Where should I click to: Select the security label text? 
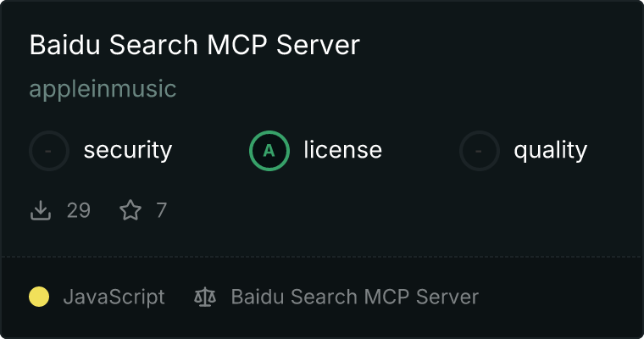128,150
